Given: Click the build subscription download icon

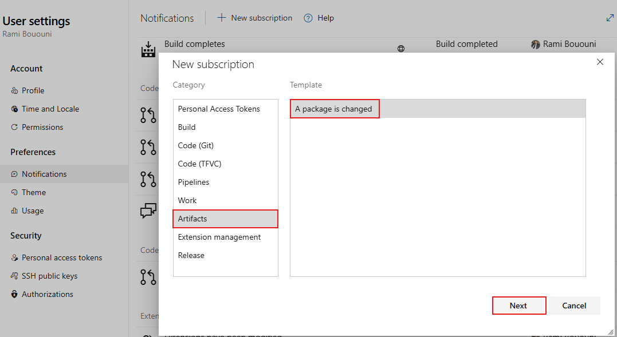Looking at the screenshot, I should pos(148,49).
